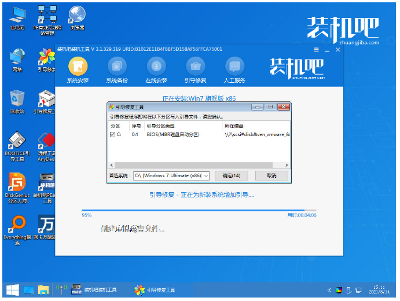Open the 系统备份 tab
This screenshot has height=301, width=400.
[x=117, y=65]
